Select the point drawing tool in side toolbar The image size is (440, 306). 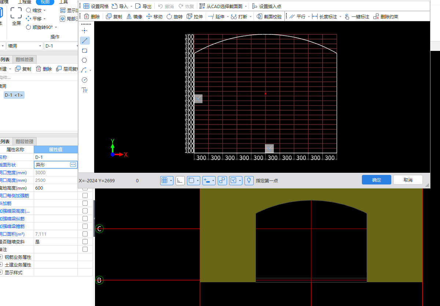(x=85, y=30)
